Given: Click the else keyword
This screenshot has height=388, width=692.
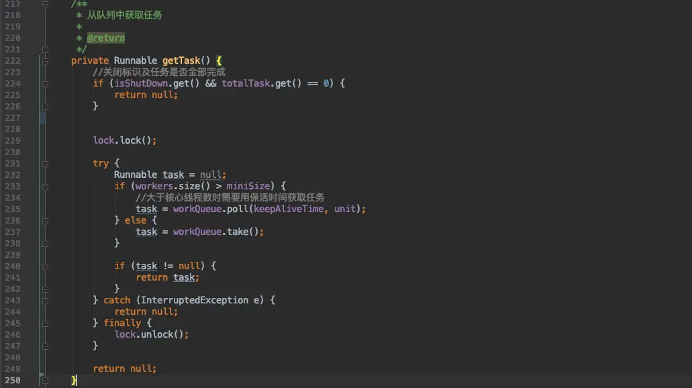Looking at the screenshot, I should pyautogui.click(x=136, y=220).
